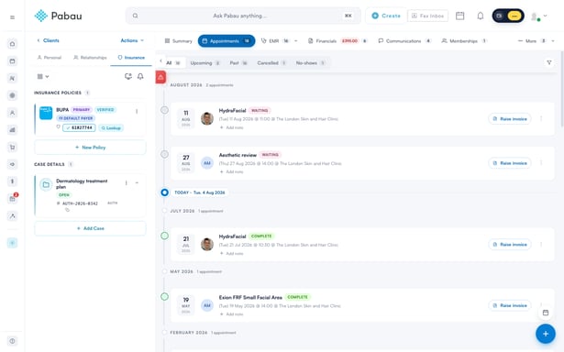Image resolution: width=564 pixels, height=352 pixels.
Task: Click the Lookup button on BUPA policy
Action: pyautogui.click(x=111, y=128)
